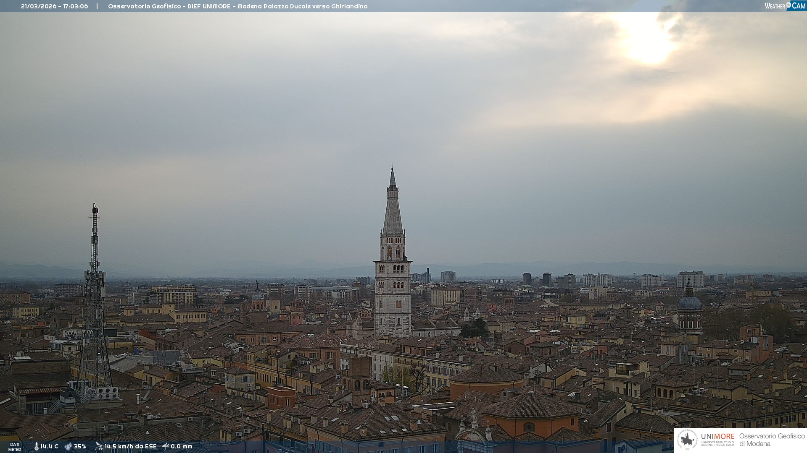The height and width of the screenshot is (453, 807).
Task: Click the 14.5 km/h da ESE wind reading
Action: [x=130, y=446]
